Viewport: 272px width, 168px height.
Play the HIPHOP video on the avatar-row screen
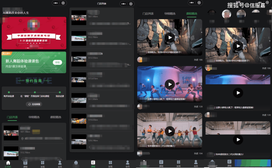[238, 46]
